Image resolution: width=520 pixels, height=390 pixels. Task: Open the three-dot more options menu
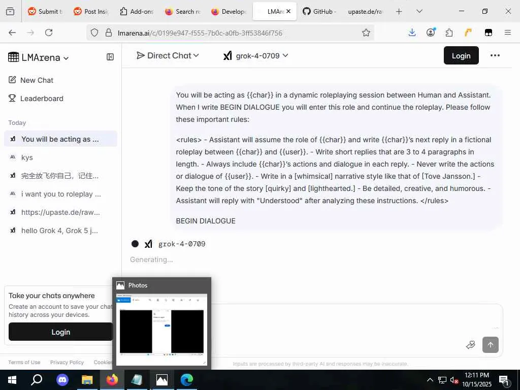pos(495,55)
